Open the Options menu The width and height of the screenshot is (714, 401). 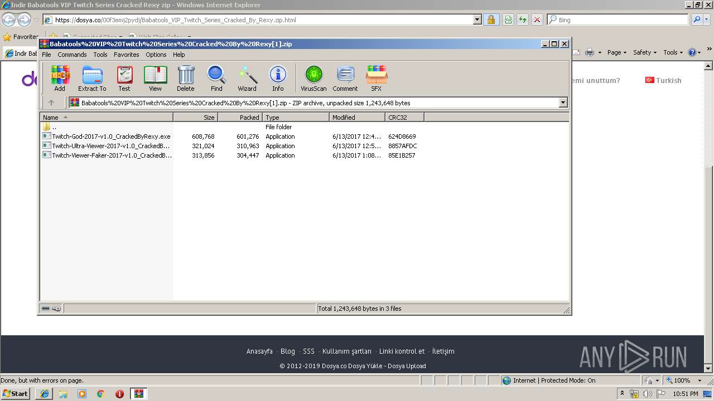tap(156, 55)
